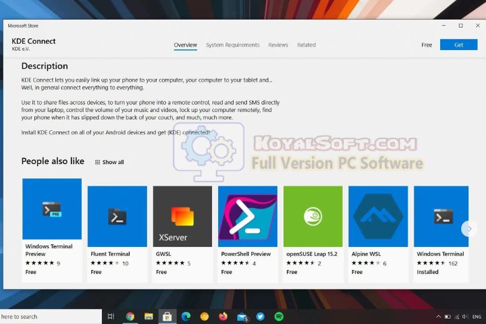The height and width of the screenshot is (324, 486).
Task: Click Fluent Terminal star rating
Action: (x=105, y=263)
